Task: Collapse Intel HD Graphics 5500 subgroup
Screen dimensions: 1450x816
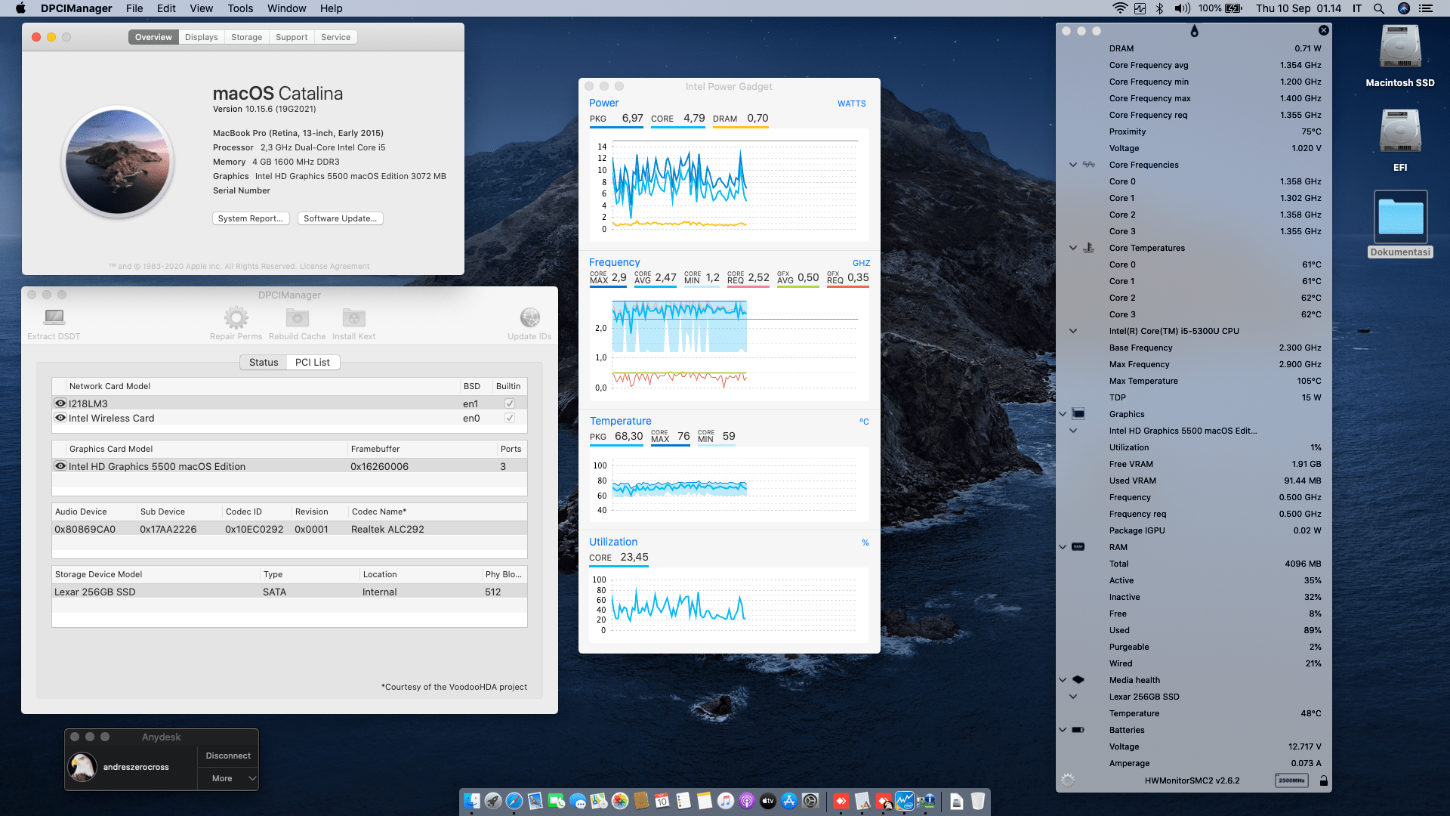Action: [x=1073, y=431]
